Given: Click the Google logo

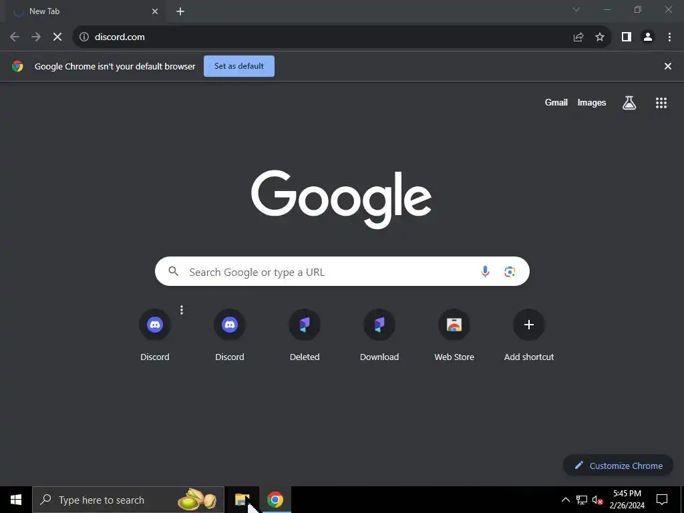Looking at the screenshot, I should 341,199.
